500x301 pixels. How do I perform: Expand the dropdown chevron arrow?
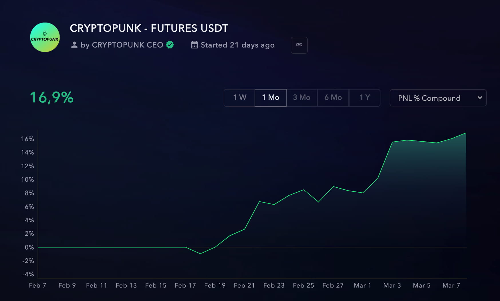[x=480, y=98]
